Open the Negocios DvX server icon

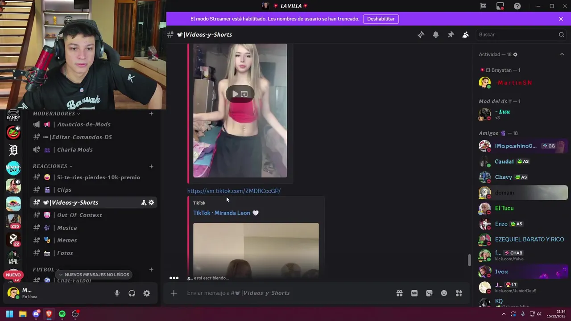(x=13, y=168)
